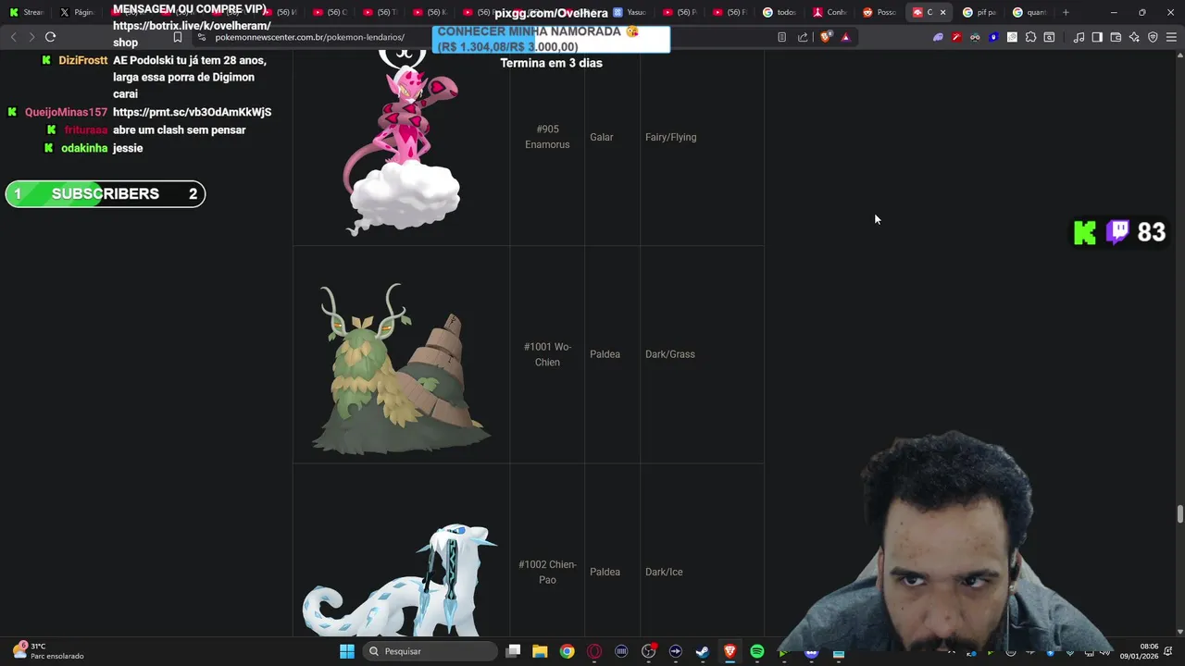Screen dimensions: 1185x666
Task: Toggle the browser sidebar panel icon
Action: [x=1097, y=37]
